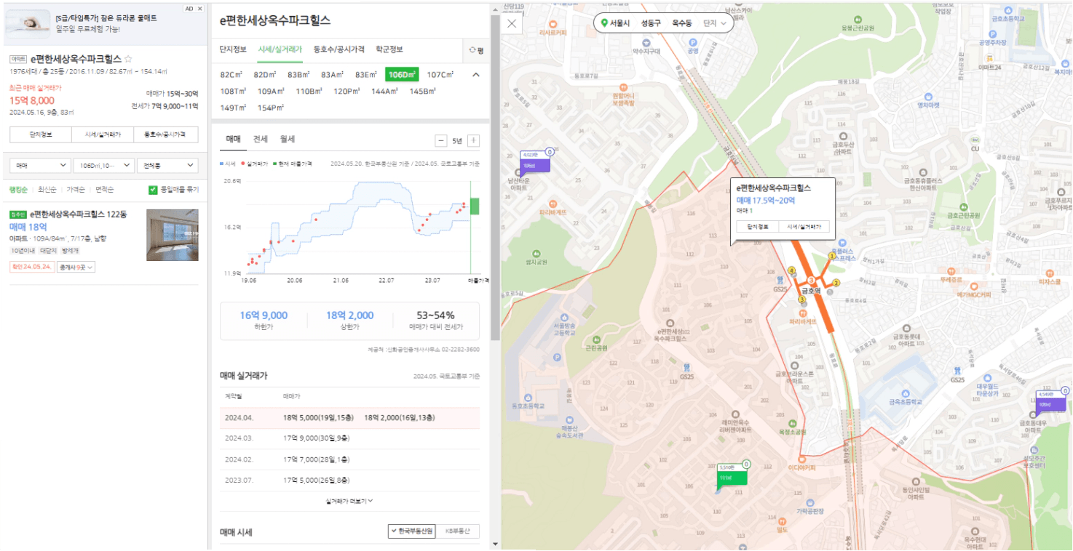This screenshot has height=551, width=1073.
Task: Click the 메가MGC커피 map icon
Action: click(x=975, y=286)
